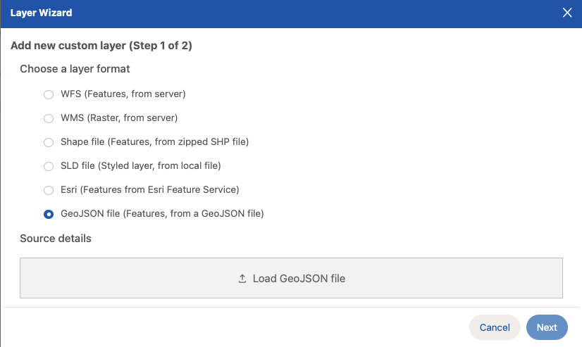The image size is (582, 347).
Task: Click the upload arrow icon
Action: [x=242, y=279]
